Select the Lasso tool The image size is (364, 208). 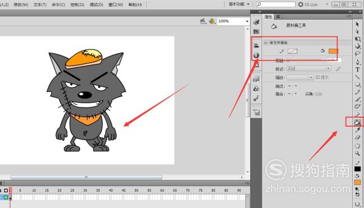pos(357,54)
